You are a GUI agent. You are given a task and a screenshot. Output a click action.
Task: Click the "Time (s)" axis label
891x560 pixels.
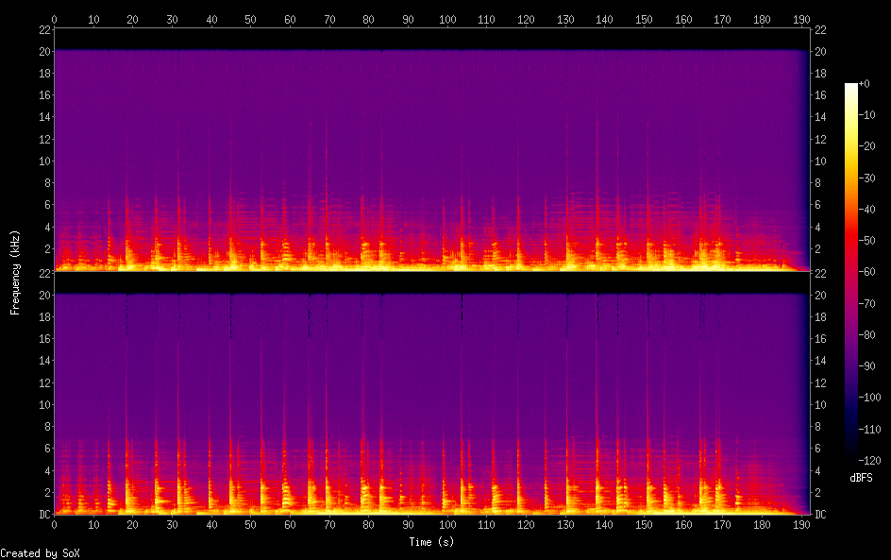[x=431, y=542]
